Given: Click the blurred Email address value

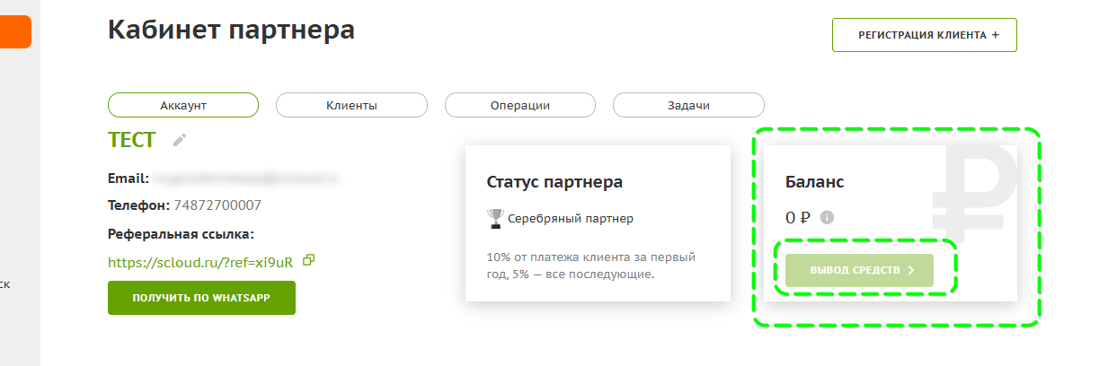Looking at the screenshot, I should (247, 179).
